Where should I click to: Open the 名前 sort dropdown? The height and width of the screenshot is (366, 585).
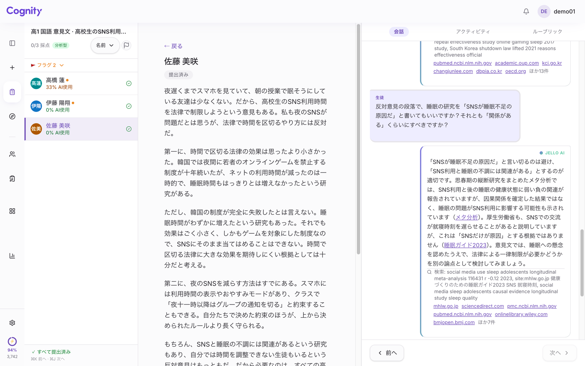coord(105,45)
